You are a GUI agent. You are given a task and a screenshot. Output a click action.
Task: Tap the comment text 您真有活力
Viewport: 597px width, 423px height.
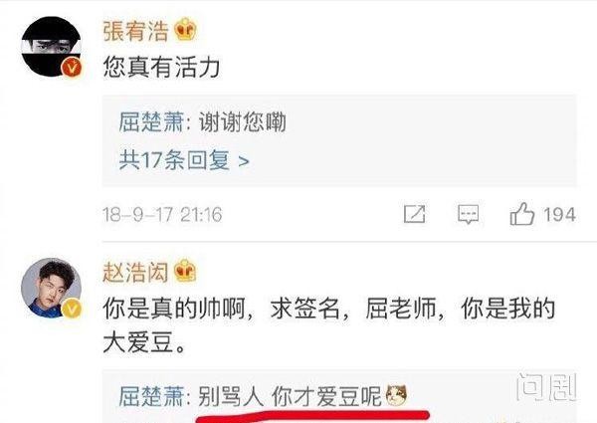[x=161, y=68]
